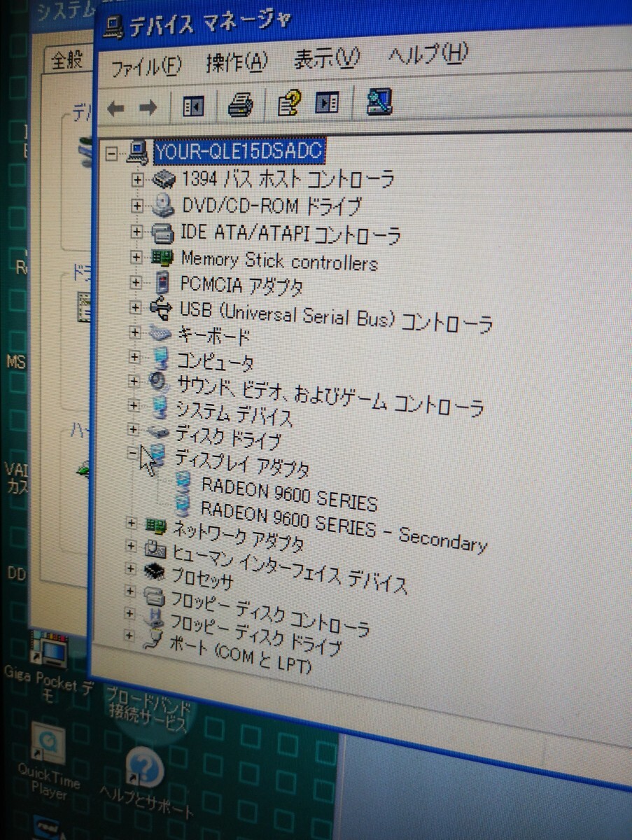This screenshot has width=632, height=840.
Task: Click the コンピュータ category icon
Action: point(160,358)
